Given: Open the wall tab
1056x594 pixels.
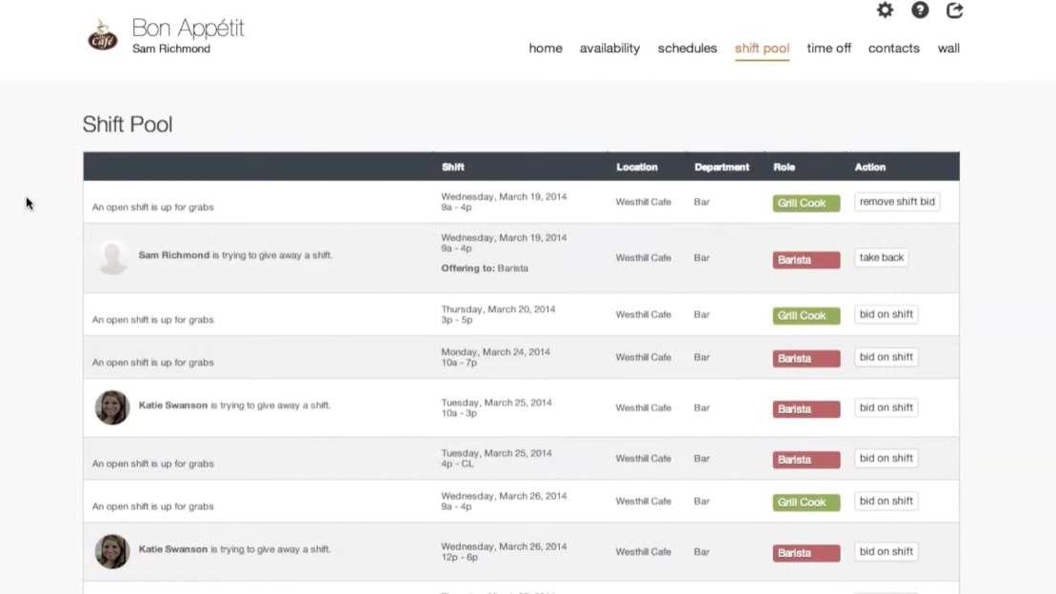Looking at the screenshot, I should pos(948,49).
